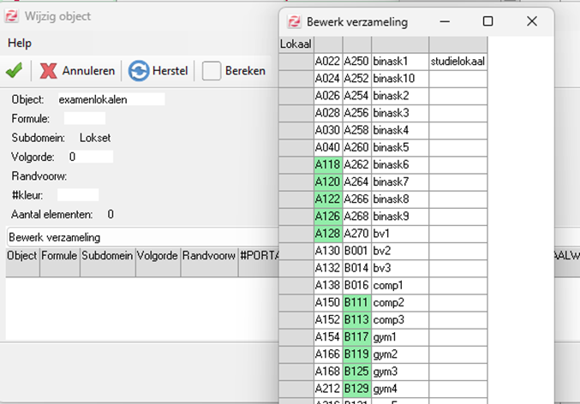Select the Lokaal column header
This screenshot has width=580, height=404.
296,44
